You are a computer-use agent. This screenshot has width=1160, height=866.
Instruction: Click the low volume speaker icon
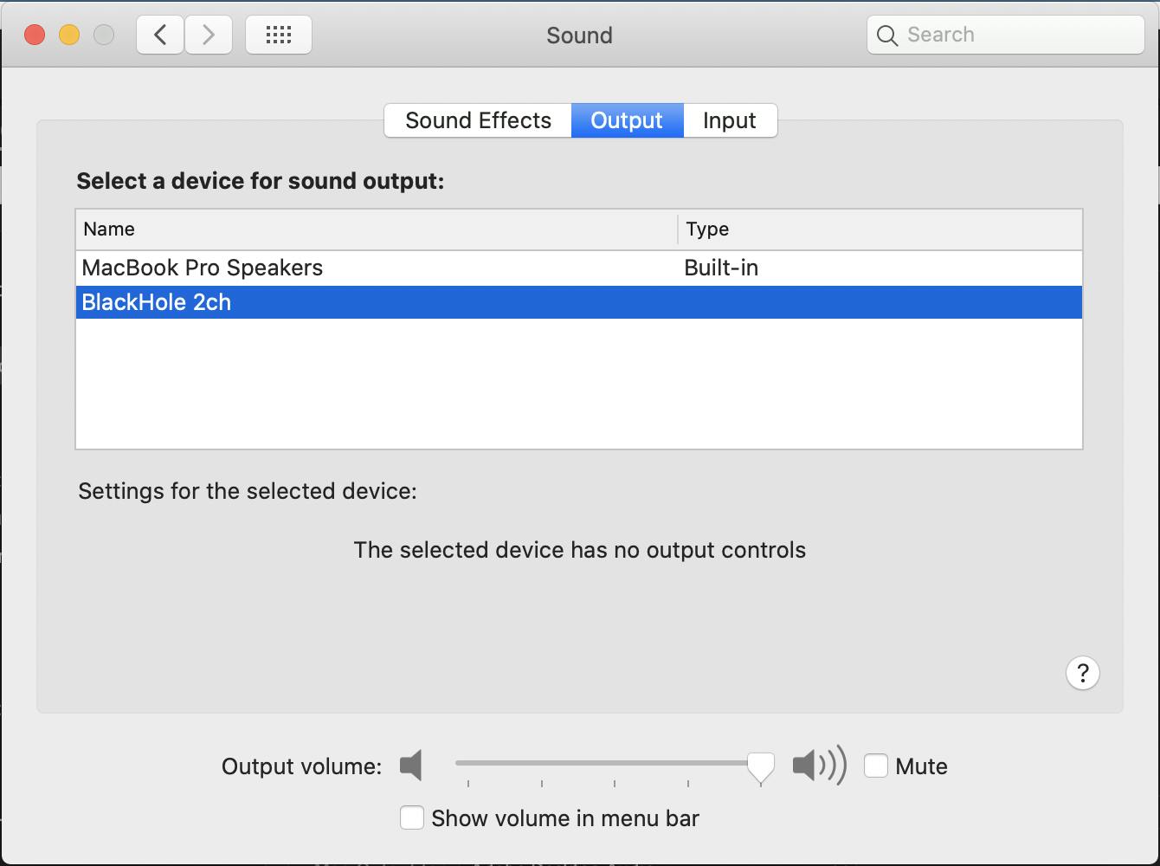coord(410,766)
